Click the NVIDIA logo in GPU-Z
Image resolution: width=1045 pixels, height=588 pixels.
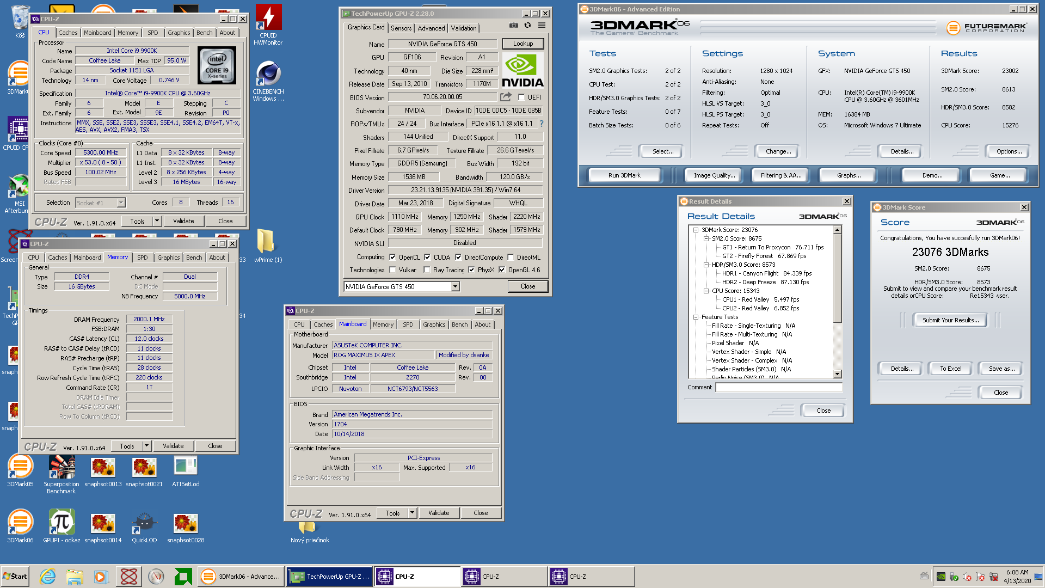coord(522,70)
